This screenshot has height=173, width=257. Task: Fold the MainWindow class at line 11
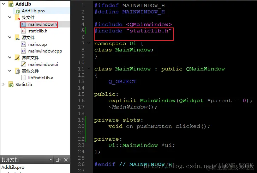89,68
